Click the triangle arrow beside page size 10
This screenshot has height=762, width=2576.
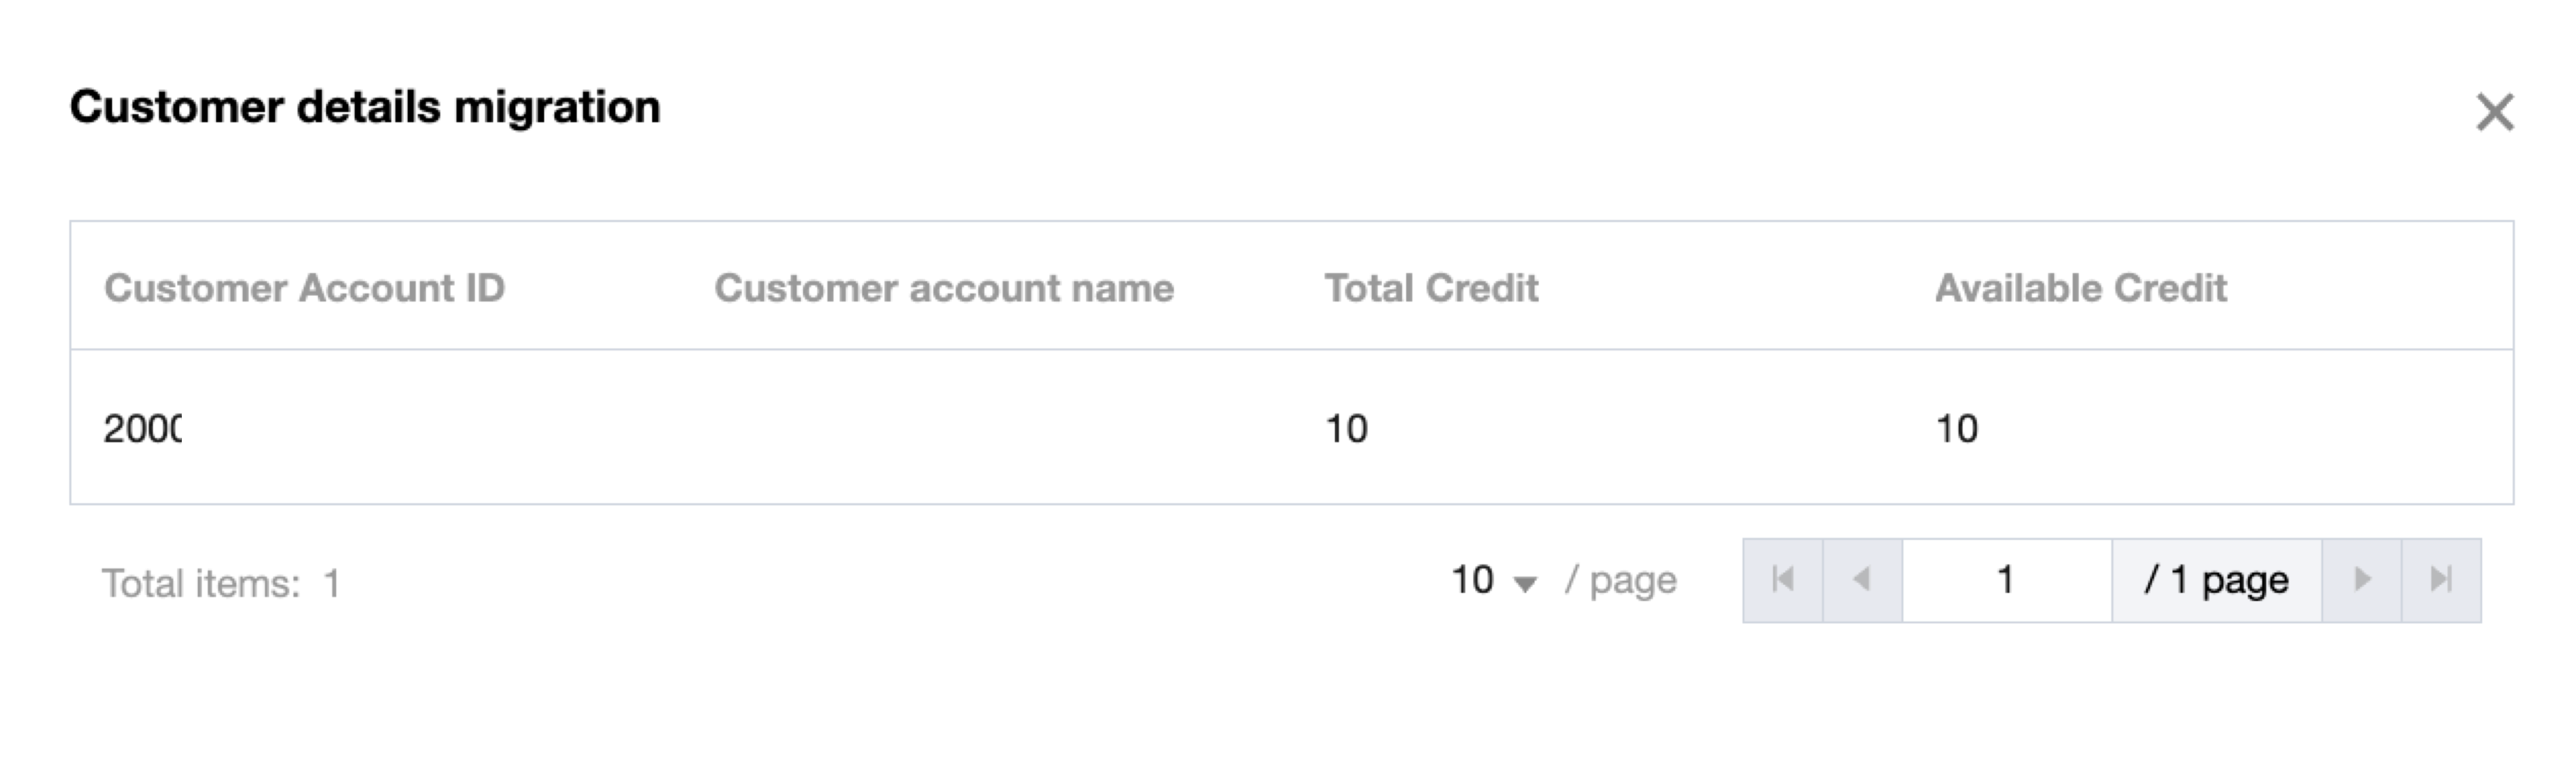pyautogui.click(x=1525, y=584)
